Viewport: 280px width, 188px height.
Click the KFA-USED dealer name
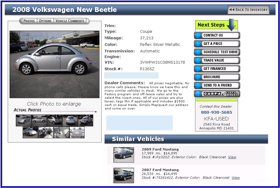217,119
